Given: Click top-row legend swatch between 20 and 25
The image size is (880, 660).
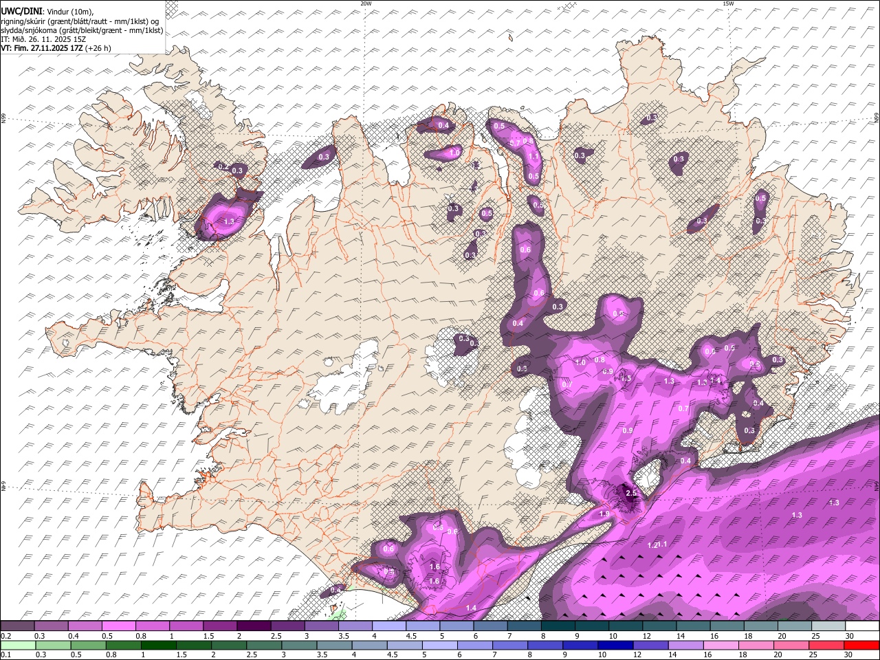Looking at the screenshot, I should 793,626.
